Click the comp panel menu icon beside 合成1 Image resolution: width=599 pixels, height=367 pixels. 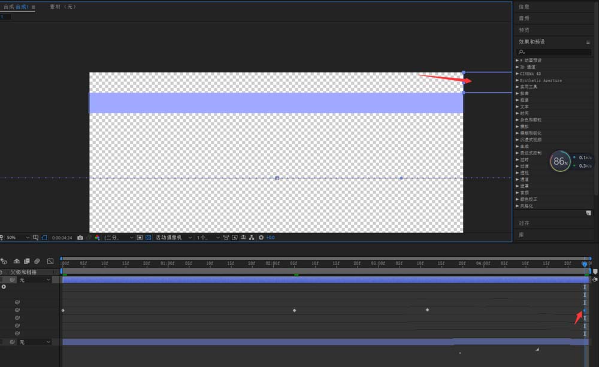click(x=34, y=7)
